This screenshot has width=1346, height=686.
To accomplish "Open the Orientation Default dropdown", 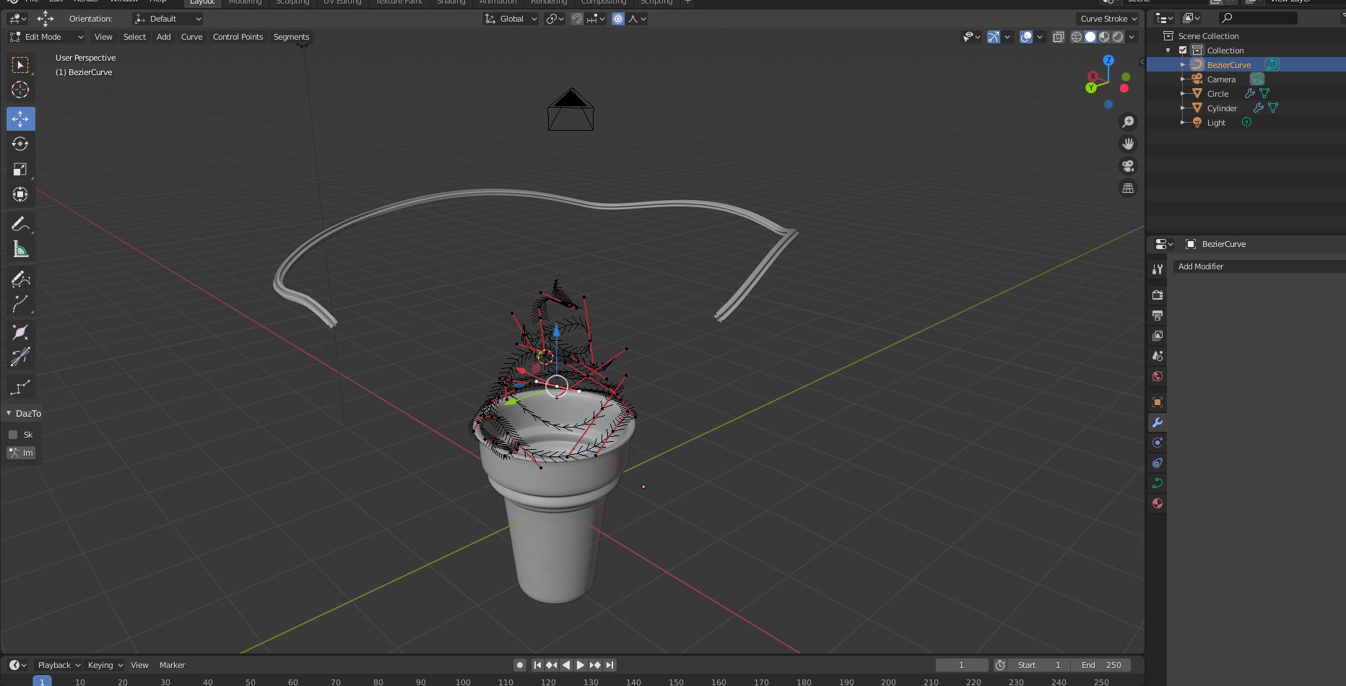I will (168, 19).
